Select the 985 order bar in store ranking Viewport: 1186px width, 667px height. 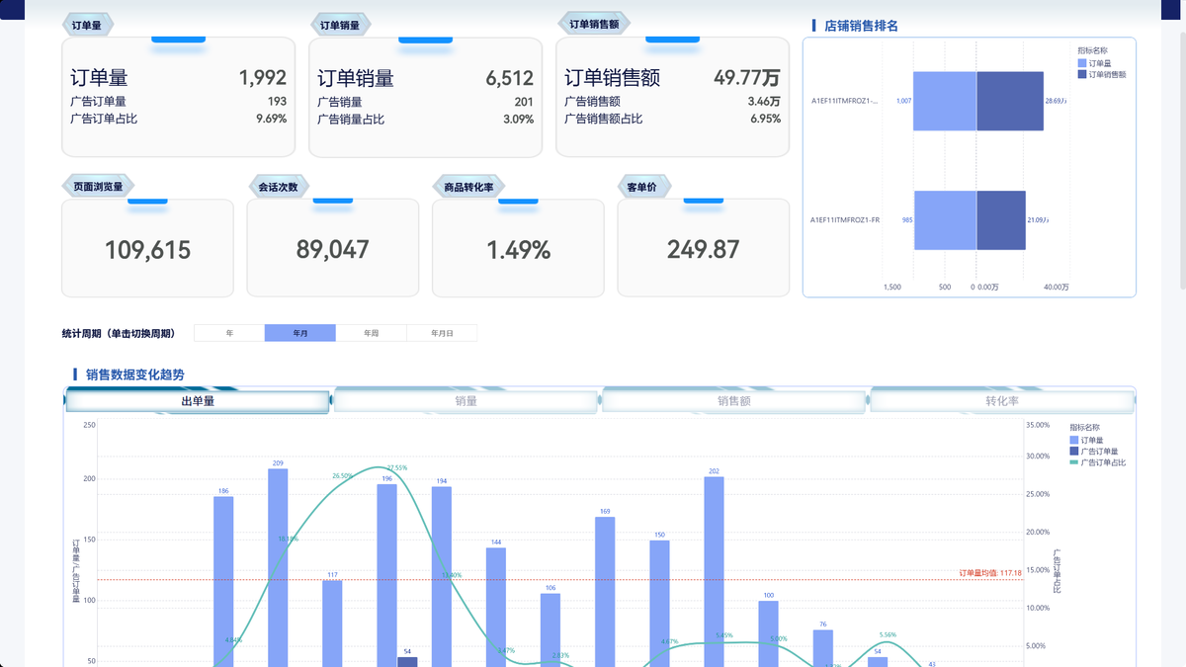(946, 220)
